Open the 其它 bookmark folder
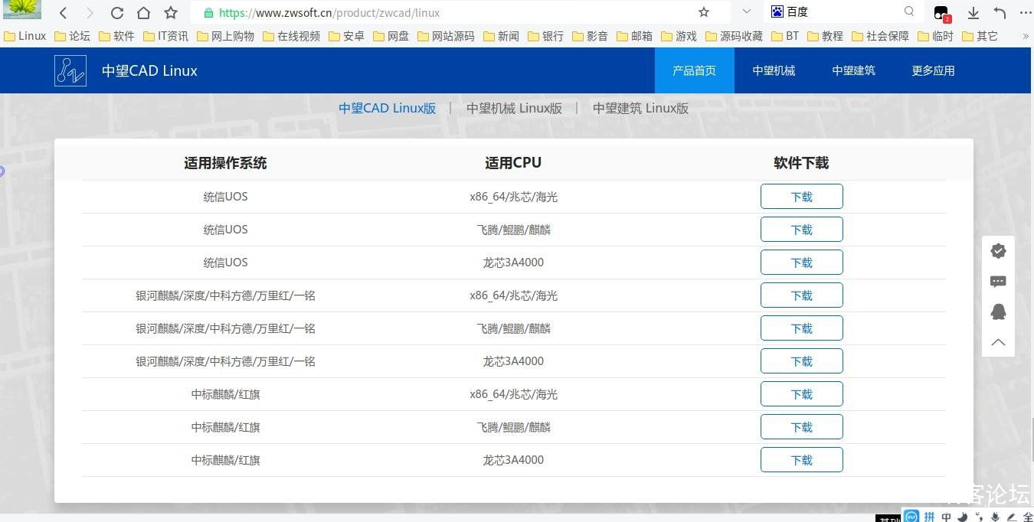 click(980, 36)
